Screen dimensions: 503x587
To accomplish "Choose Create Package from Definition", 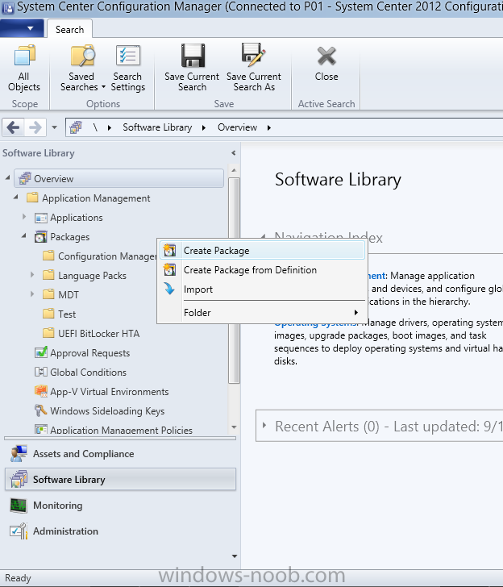I will point(262,270).
